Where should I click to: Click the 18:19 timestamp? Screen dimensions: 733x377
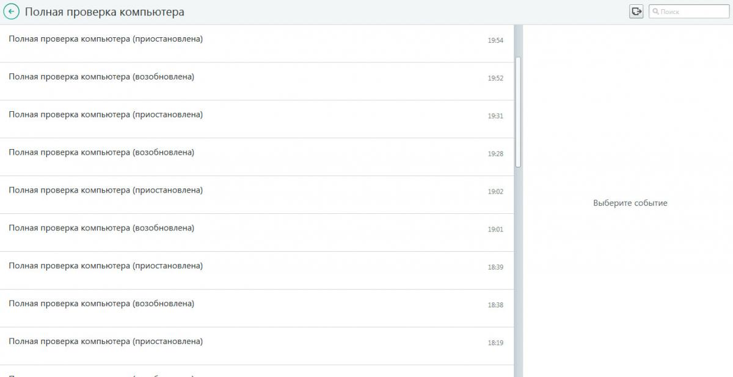coord(495,343)
